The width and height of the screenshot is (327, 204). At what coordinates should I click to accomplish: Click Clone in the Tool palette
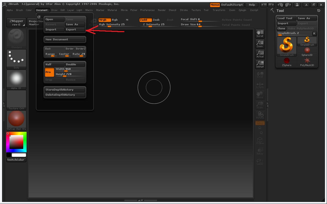pyautogui.click(x=281, y=29)
